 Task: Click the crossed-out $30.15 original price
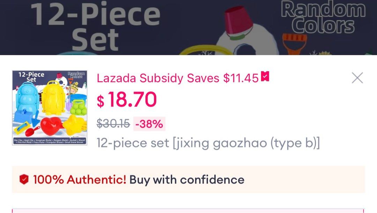pyautogui.click(x=113, y=123)
